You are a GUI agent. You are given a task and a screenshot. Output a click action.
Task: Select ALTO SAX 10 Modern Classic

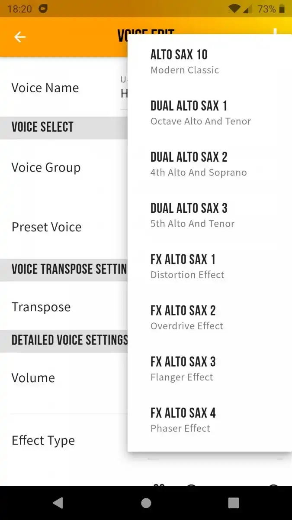(209, 61)
